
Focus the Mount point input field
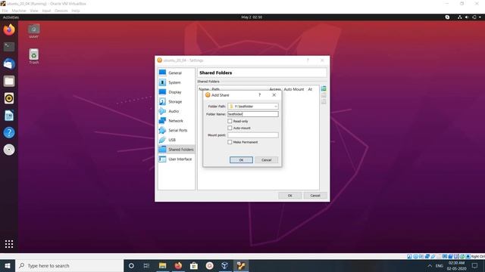[253, 135]
